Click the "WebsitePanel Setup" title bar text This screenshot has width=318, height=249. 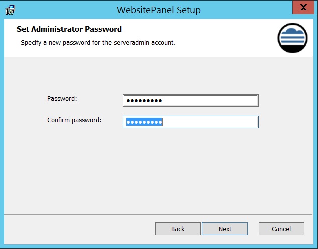pyautogui.click(x=159, y=10)
